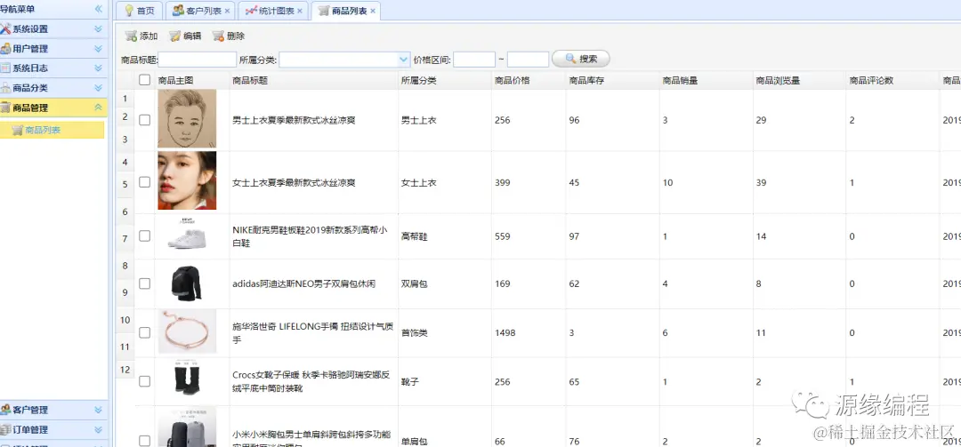Switch to the 首页 tab
This screenshot has height=447, width=961.
pos(140,11)
